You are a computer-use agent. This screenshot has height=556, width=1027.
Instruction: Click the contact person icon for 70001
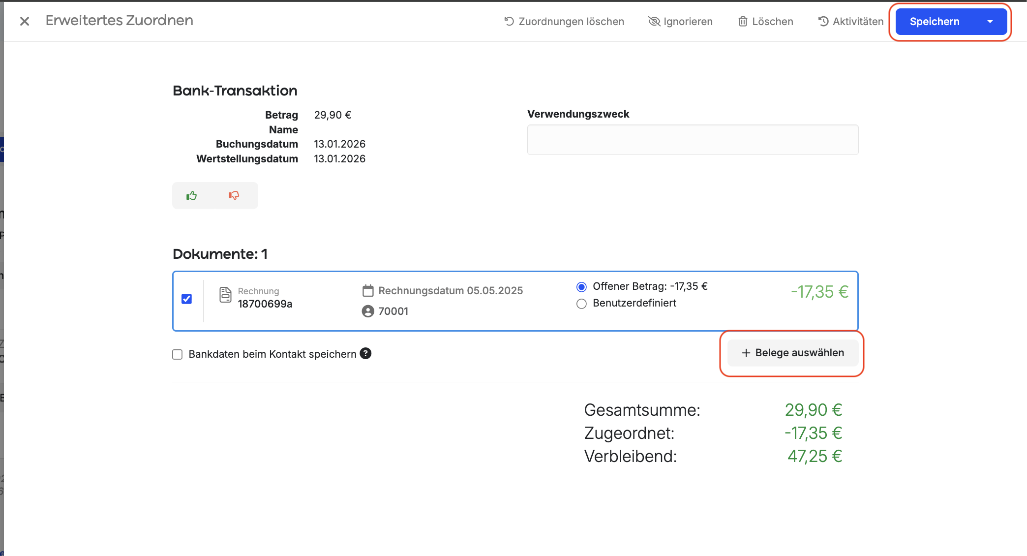click(x=368, y=311)
